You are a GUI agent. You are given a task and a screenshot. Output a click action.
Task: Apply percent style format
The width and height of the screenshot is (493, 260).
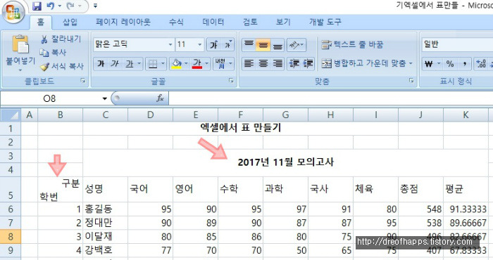click(450, 64)
